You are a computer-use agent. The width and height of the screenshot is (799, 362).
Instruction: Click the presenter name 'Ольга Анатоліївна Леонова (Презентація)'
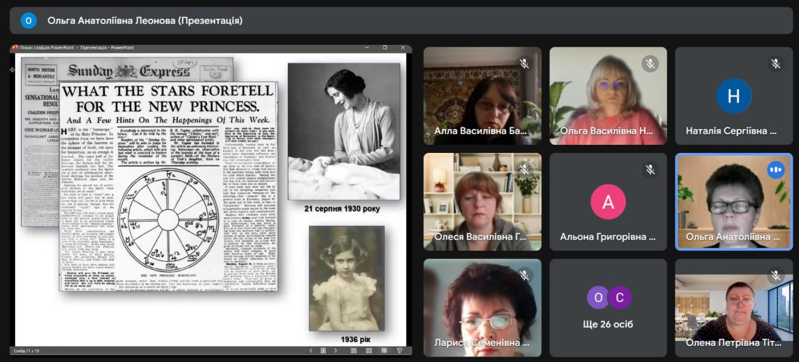tap(145, 21)
